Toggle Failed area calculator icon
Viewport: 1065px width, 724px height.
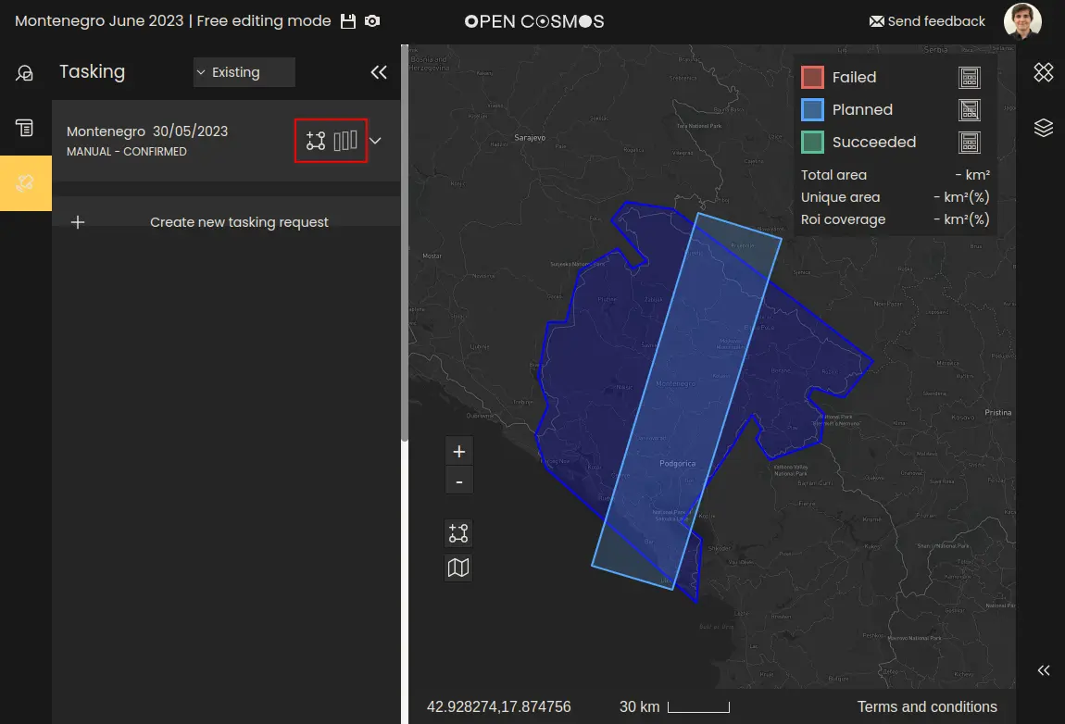(x=969, y=78)
